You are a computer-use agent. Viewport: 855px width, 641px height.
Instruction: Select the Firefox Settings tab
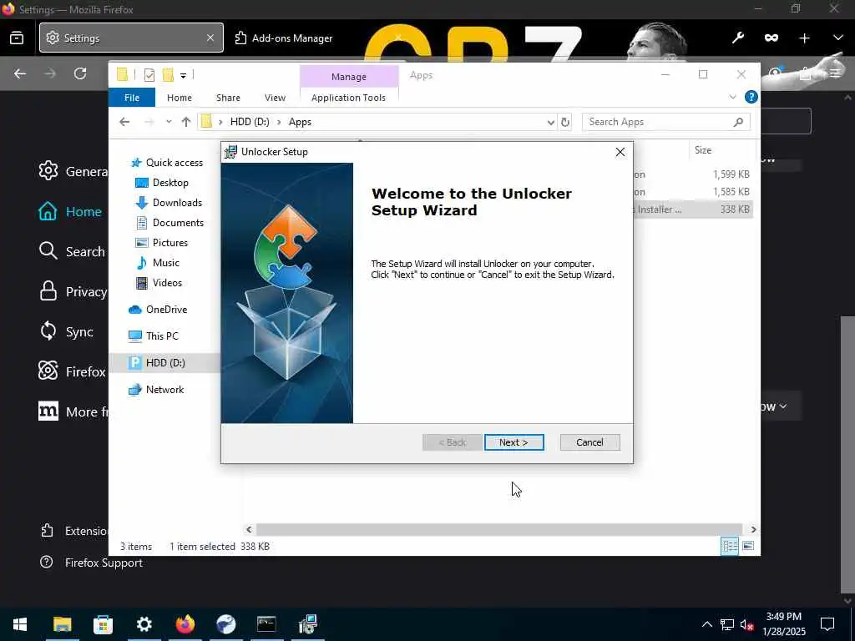[x=131, y=38]
